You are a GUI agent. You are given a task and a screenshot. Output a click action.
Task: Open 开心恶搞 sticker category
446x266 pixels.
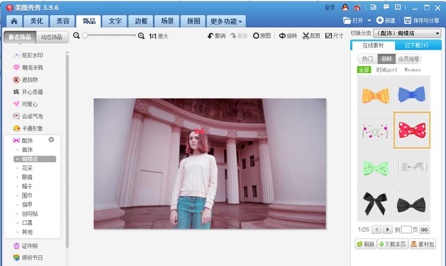pos(28,92)
